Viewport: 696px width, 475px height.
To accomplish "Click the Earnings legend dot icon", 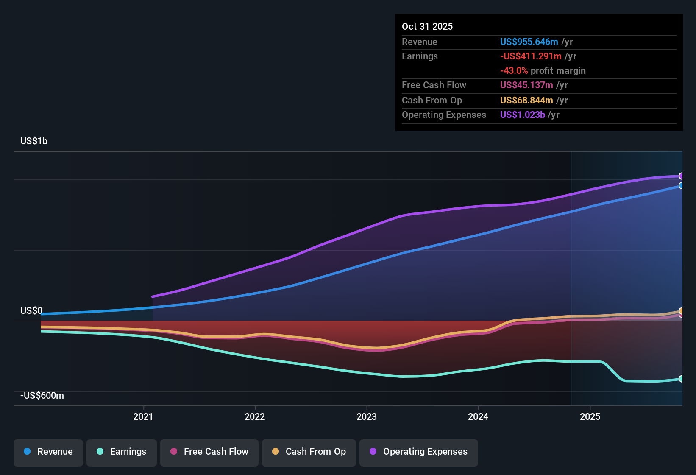I will point(100,452).
